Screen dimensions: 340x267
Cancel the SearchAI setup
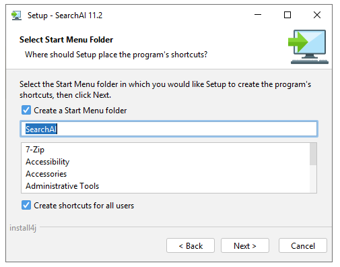click(303, 245)
